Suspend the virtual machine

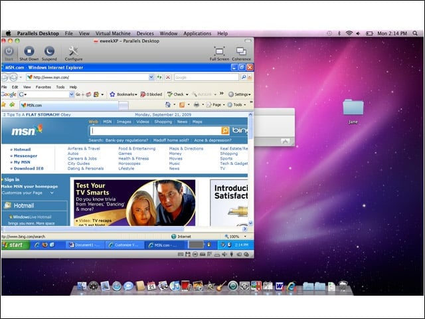(x=49, y=53)
